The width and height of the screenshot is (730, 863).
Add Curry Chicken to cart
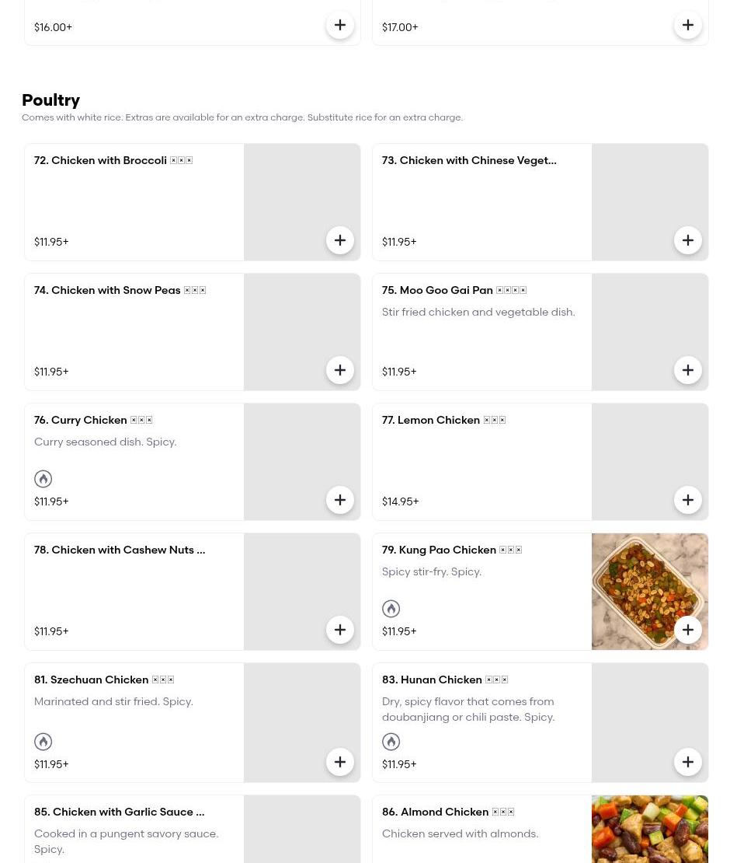[x=340, y=500]
